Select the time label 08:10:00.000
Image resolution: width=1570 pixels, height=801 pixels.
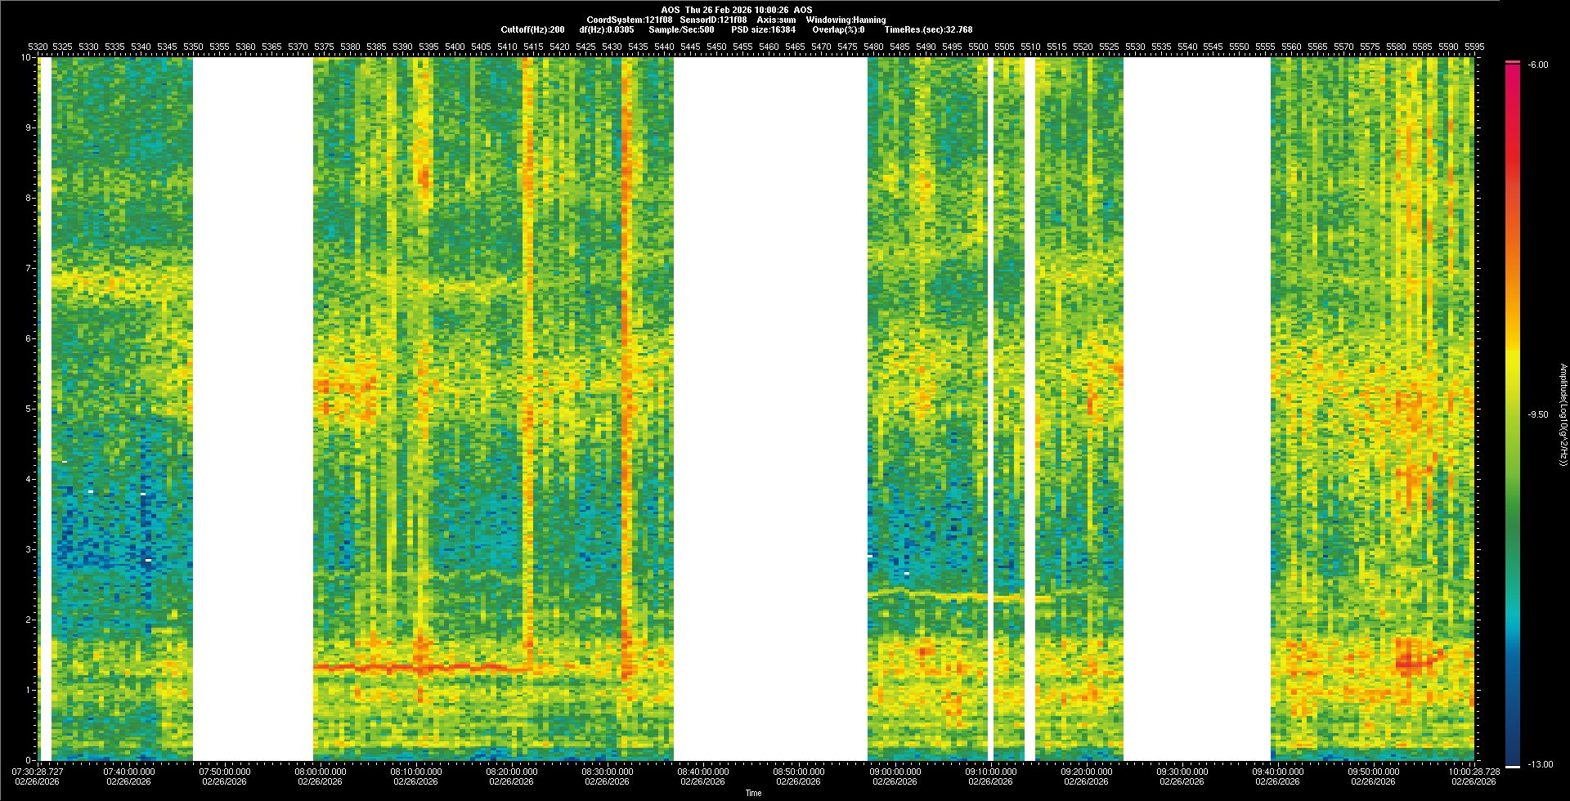point(417,771)
